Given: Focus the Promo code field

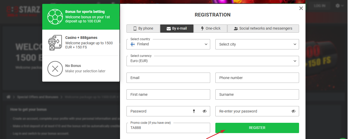Looking at the screenshot, I should coord(168,128).
